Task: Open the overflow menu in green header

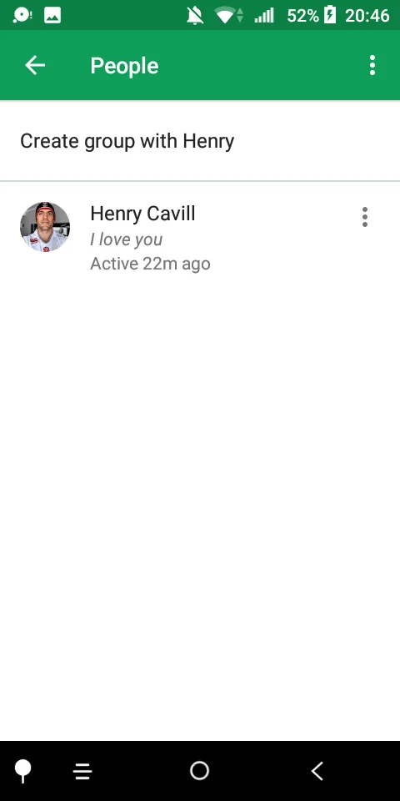Action: pyautogui.click(x=372, y=65)
